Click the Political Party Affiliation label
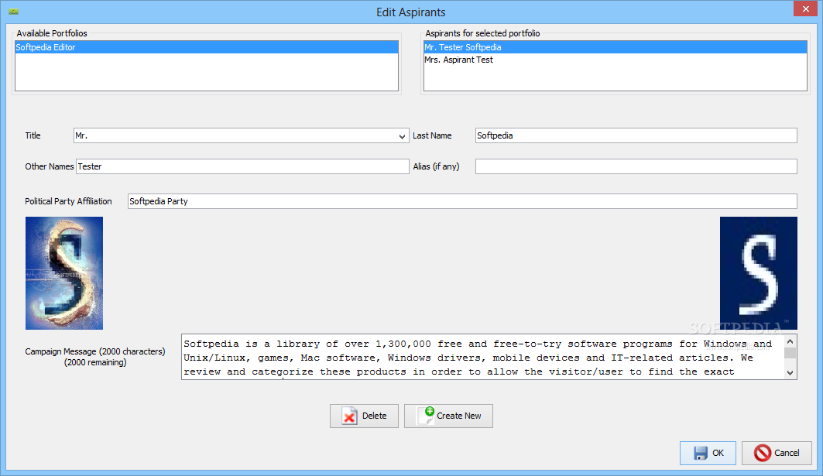The image size is (823, 476). coord(68,201)
